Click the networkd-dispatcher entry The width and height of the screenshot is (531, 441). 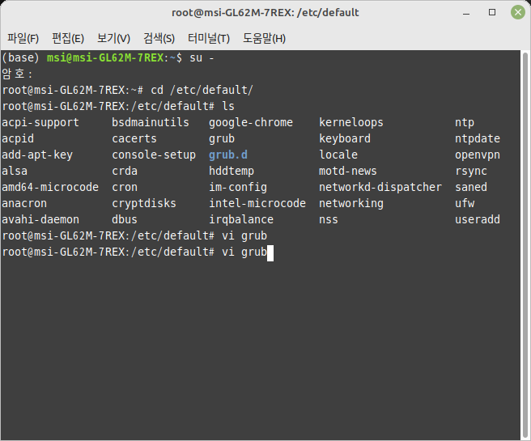pyautogui.click(x=380, y=187)
